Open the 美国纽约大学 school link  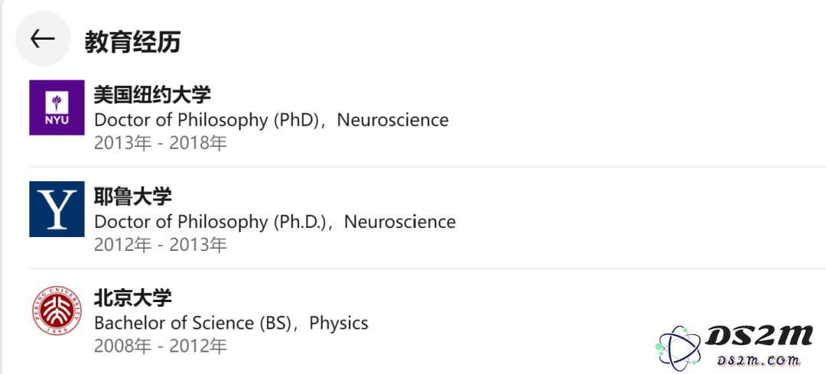coord(153,96)
